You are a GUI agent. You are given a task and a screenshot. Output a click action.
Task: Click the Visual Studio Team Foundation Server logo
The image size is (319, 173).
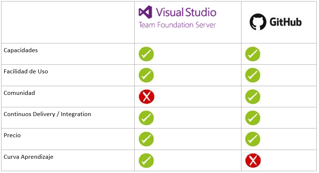tap(177, 17)
